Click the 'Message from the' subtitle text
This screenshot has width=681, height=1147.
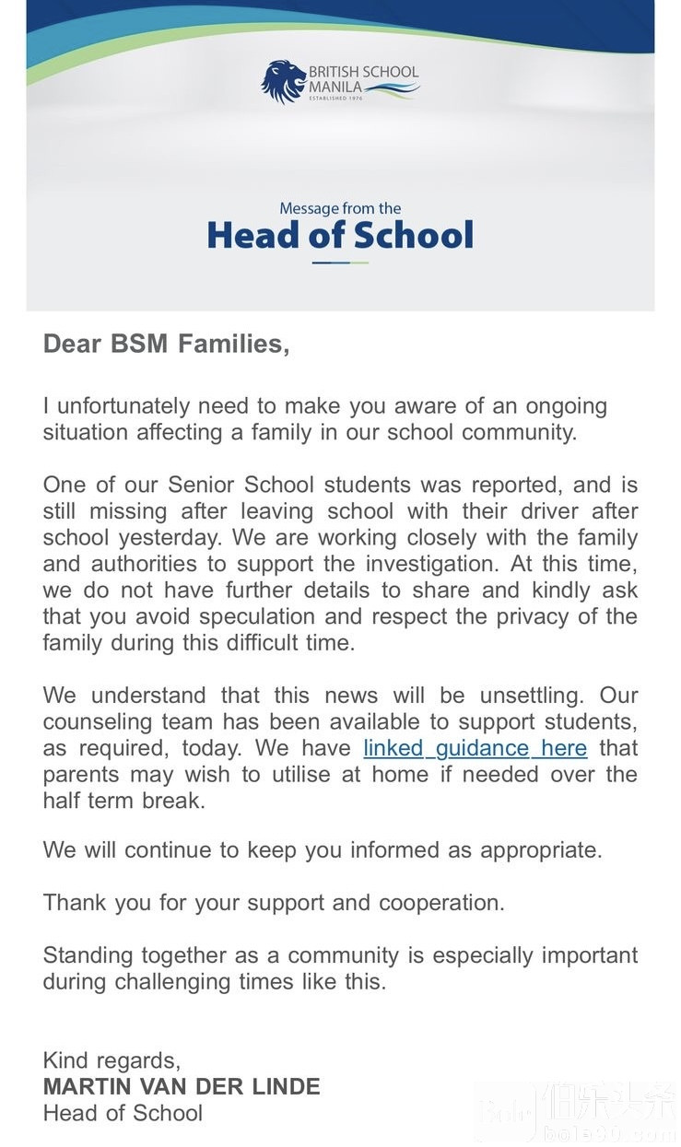[340, 208]
